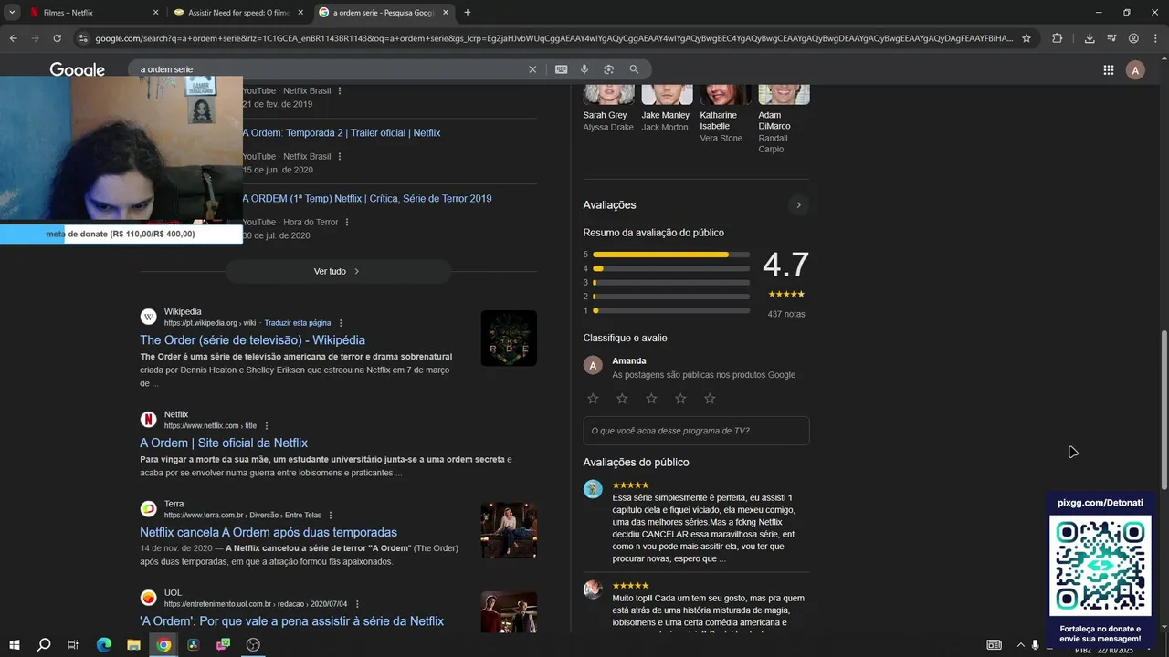The image size is (1169, 657).
Task: Open A ORDEM Crítica Série de Terror video
Action: click(x=367, y=199)
